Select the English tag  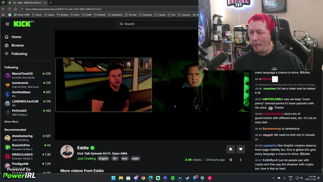point(103,158)
